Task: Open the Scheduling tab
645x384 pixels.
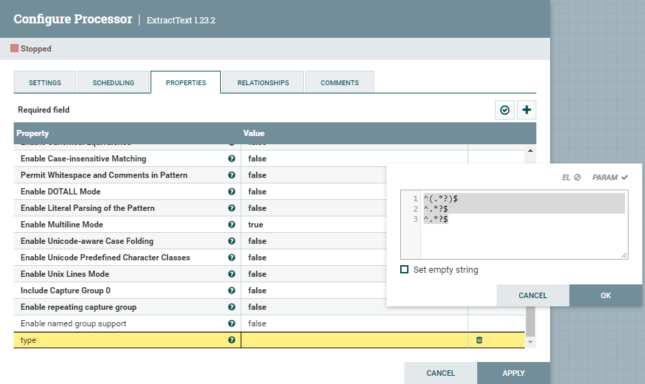Action: (113, 82)
